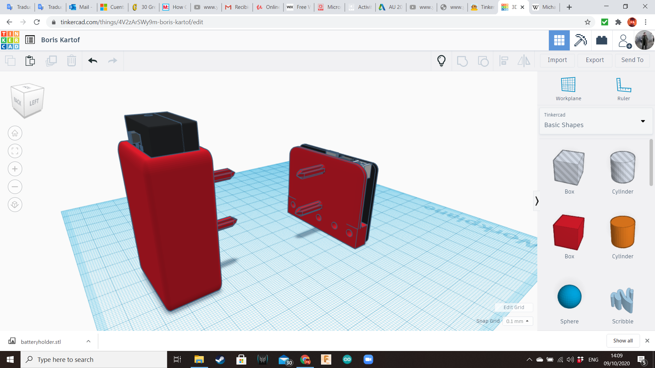
Task: Zoom out with the minus icon
Action: click(x=15, y=187)
